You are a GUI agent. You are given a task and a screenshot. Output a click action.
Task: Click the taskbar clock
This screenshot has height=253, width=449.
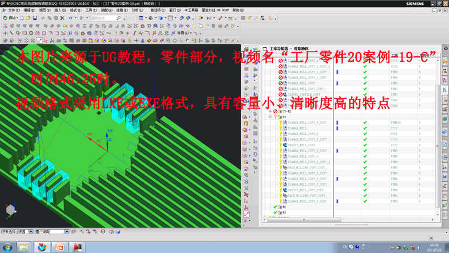pos(434,248)
